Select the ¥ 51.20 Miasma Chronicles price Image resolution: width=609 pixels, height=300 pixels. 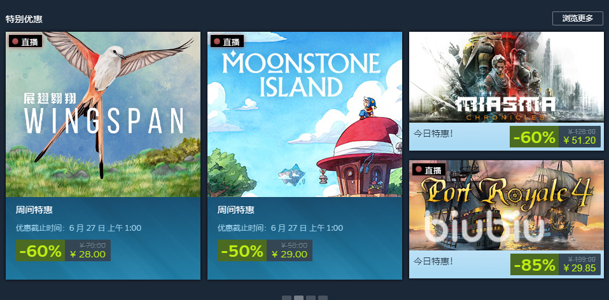(580, 140)
